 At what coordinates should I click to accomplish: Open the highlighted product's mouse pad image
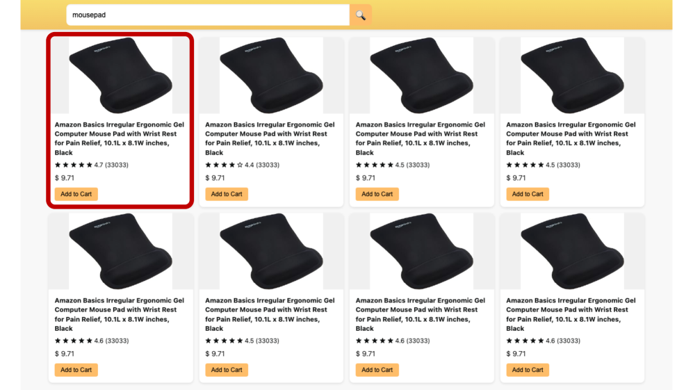pos(120,75)
